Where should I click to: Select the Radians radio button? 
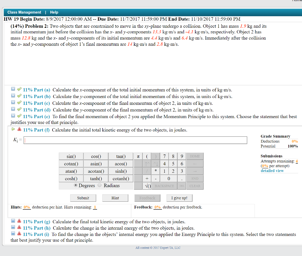click(x=99, y=185)
